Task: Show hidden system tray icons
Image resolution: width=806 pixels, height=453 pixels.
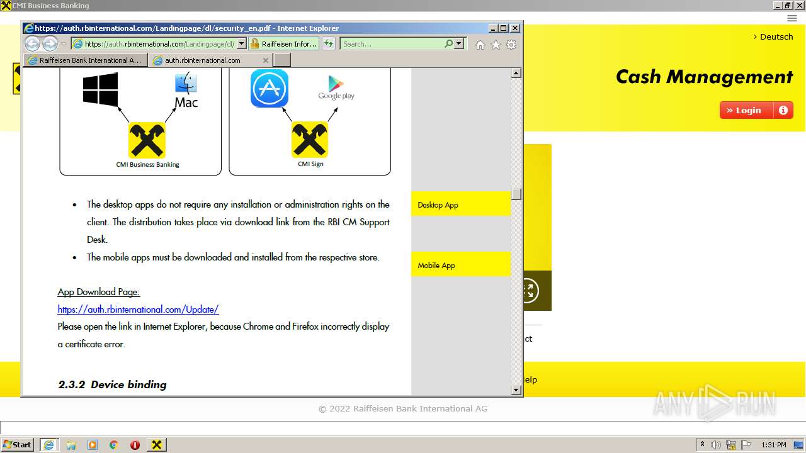Action: [702, 444]
